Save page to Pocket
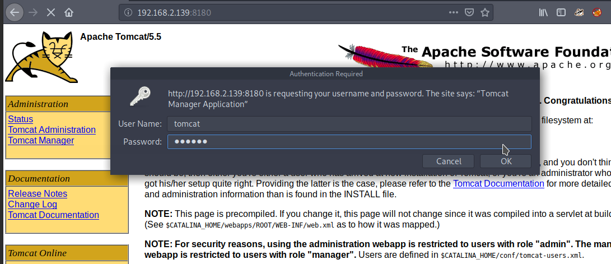The width and height of the screenshot is (611, 264). pos(469,12)
